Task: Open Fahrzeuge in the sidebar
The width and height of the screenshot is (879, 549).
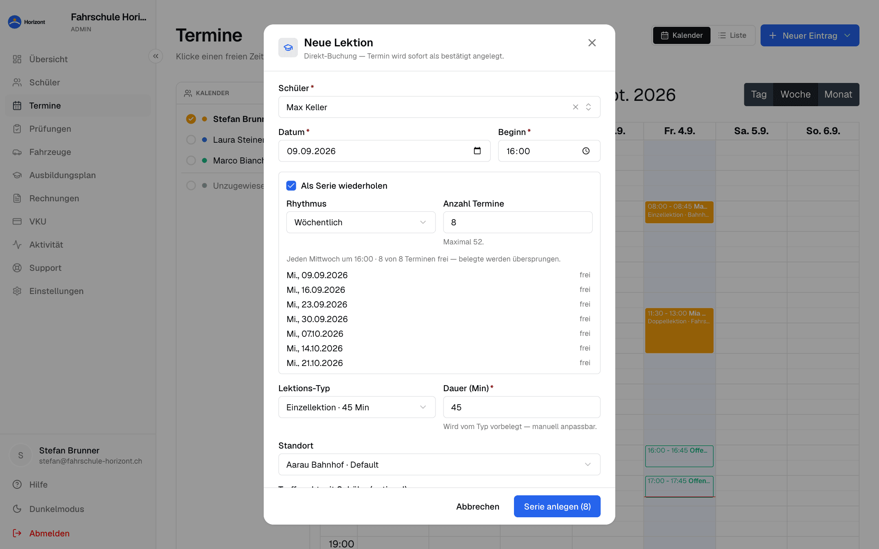Action: coord(78,152)
